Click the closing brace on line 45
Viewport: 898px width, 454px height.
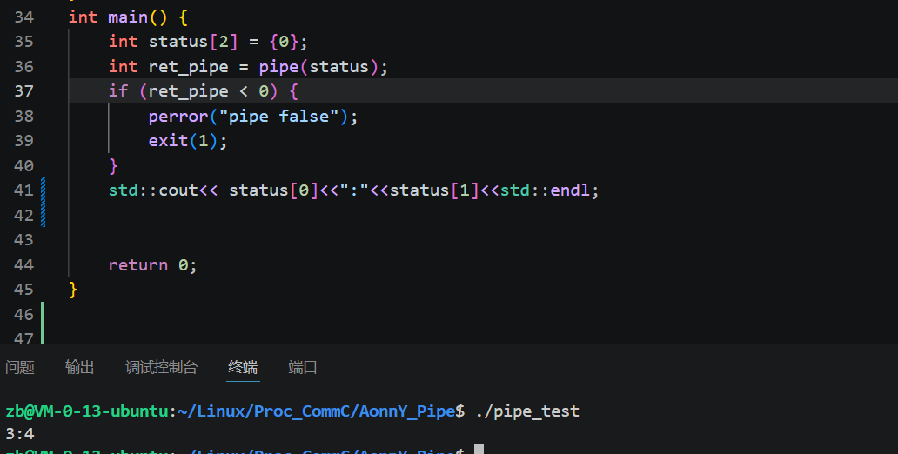click(73, 290)
